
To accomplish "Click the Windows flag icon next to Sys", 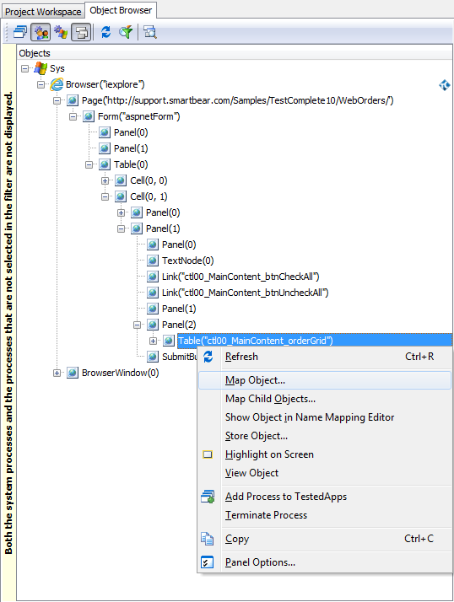I will pos(41,68).
